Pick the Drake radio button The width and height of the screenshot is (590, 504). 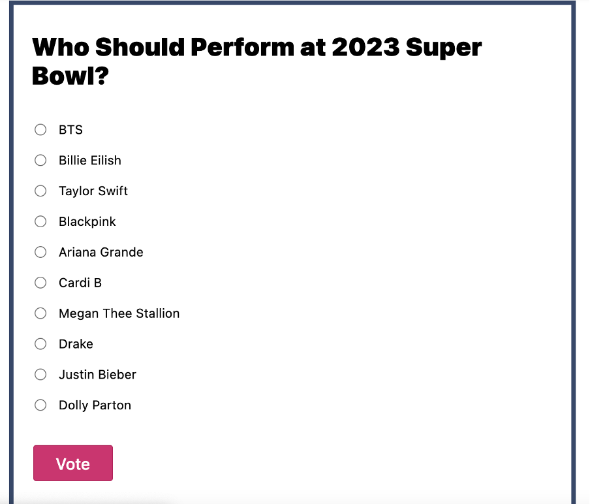40,344
